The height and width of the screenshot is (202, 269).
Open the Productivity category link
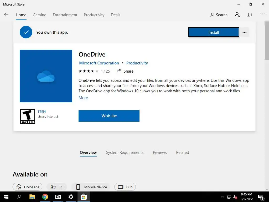click(137, 63)
